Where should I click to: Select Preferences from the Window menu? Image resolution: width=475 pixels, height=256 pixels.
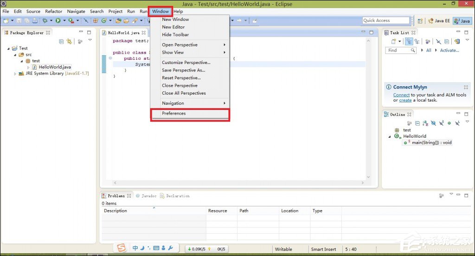pos(174,114)
